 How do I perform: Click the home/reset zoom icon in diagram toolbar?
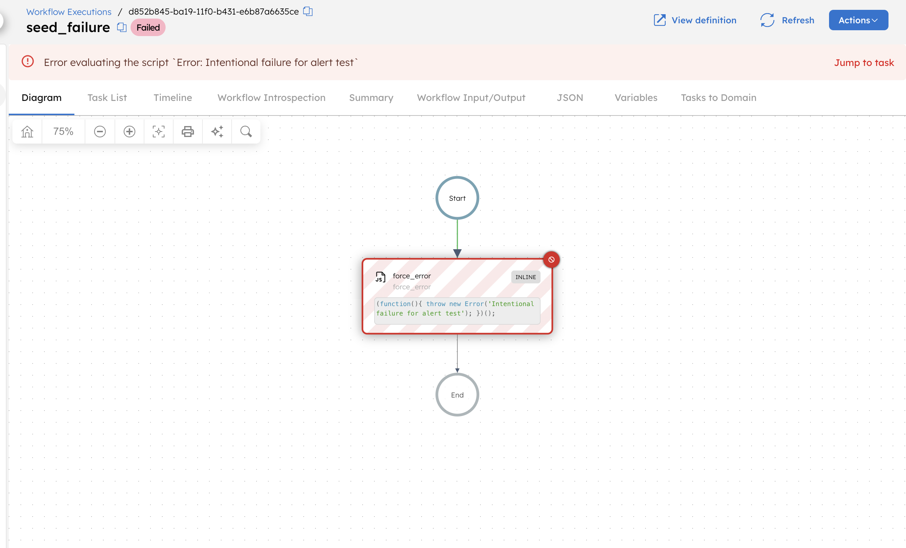[x=27, y=131]
